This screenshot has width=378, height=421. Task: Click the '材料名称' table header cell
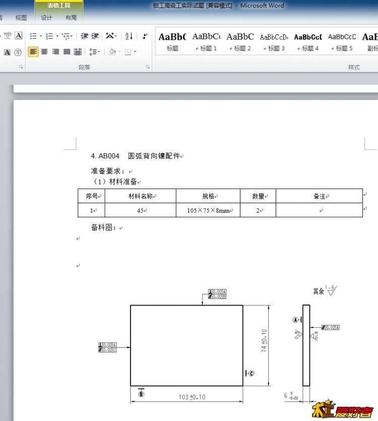coord(141,196)
